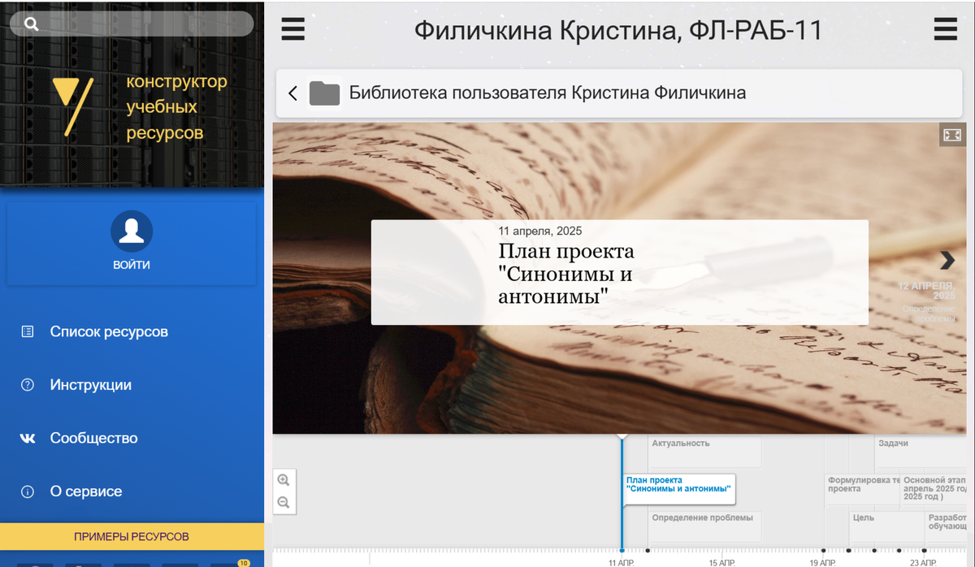The height and width of the screenshot is (567, 975).
Task: Select the Задачи timeline event
Action: pyautogui.click(x=921, y=451)
